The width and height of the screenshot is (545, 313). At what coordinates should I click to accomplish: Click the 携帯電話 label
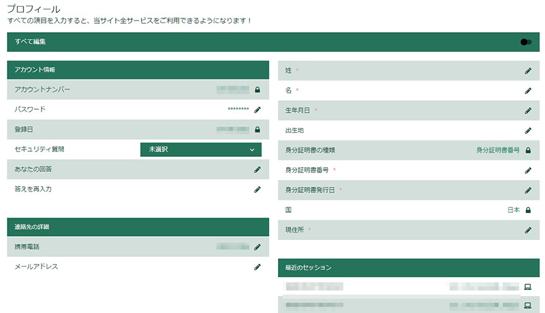[27, 247]
